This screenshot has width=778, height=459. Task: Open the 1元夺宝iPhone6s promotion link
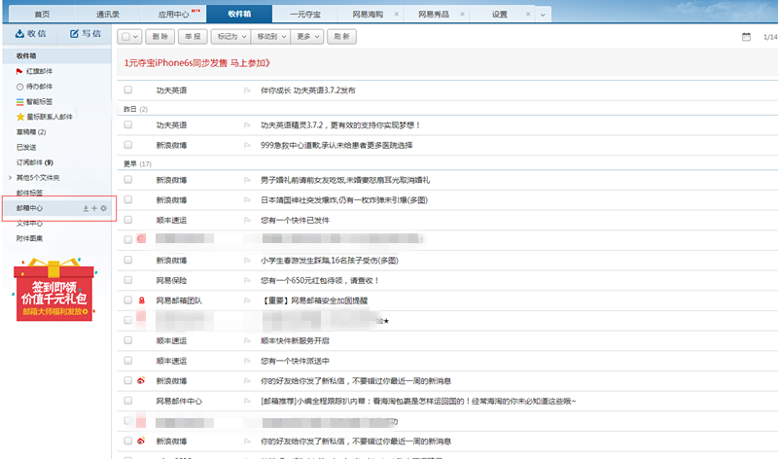[x=197, y=63]
